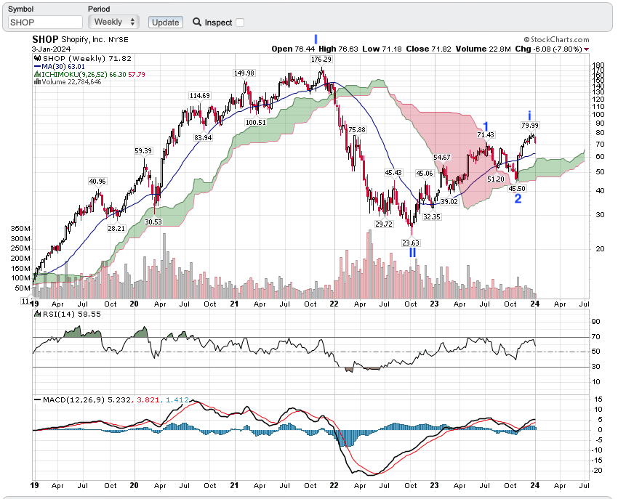618x499 pixels.
Task: Click the candlestick icon beside SHOP (Weekly) legend
Action: [38, 59]
